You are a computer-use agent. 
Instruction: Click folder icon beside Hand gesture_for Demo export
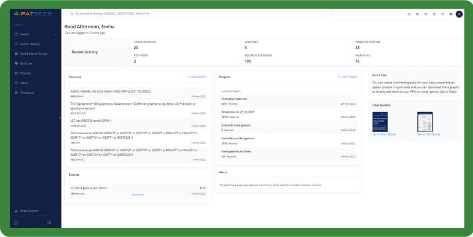72,188
